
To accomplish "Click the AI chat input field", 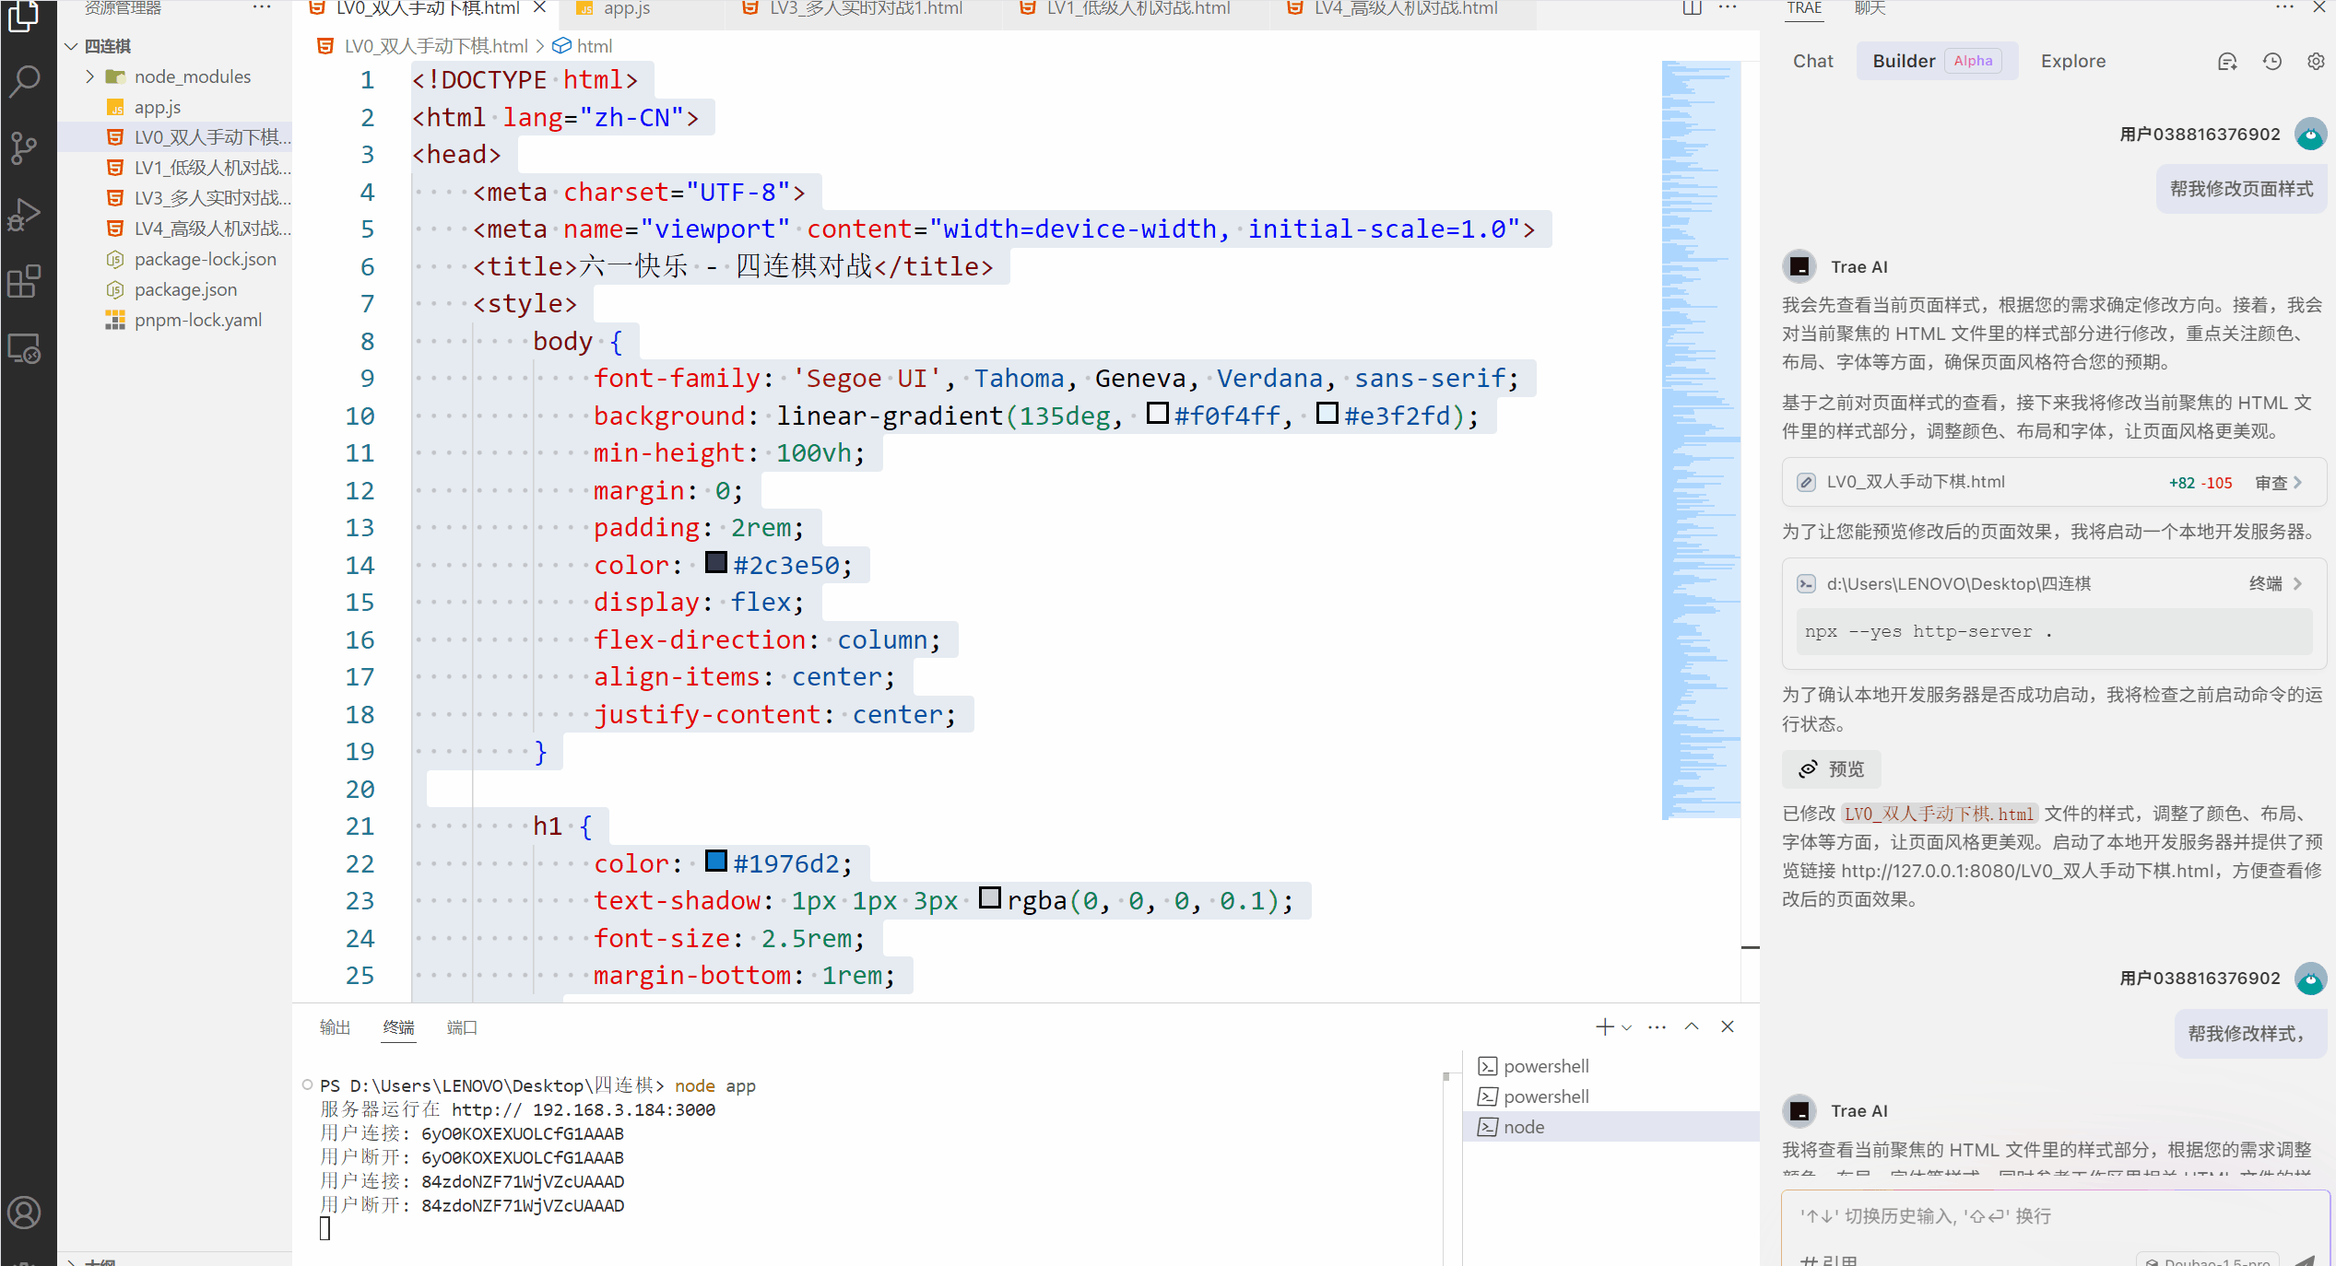I will point(2054,1216).
